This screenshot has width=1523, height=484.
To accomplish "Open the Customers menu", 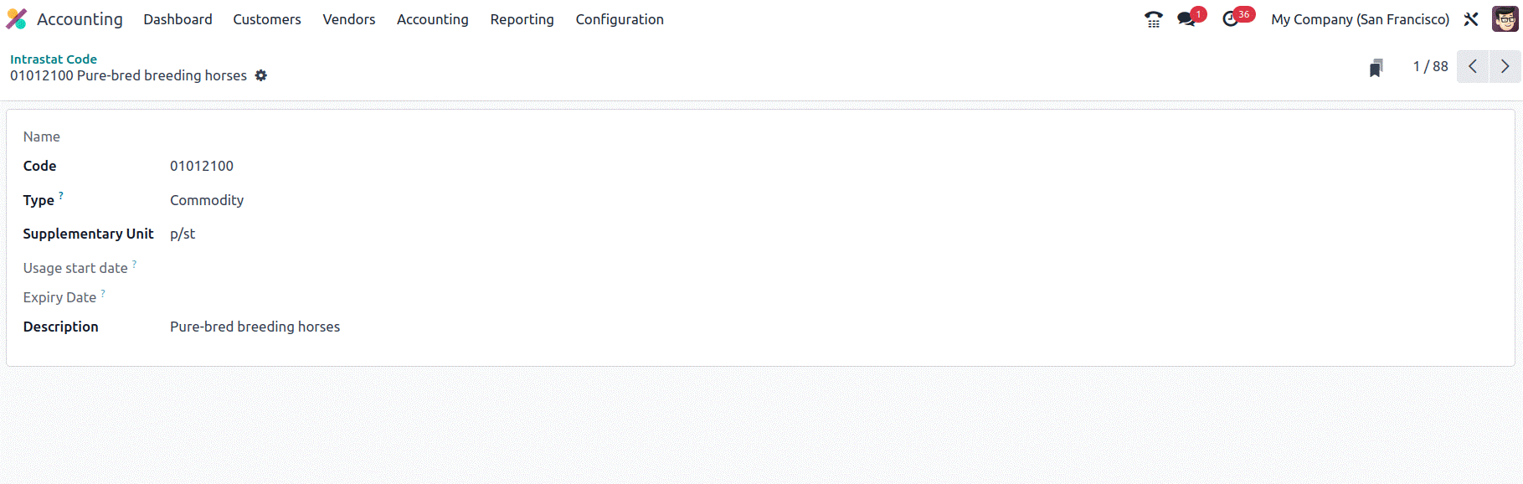I will coord(267,19).
